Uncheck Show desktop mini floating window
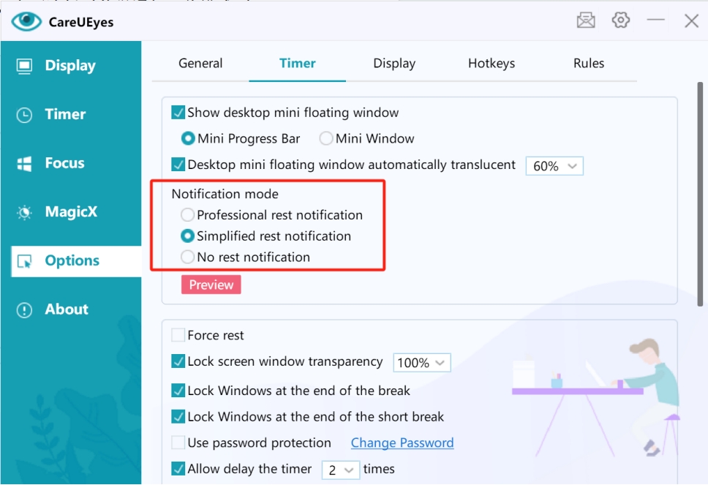The width and height of the screenshot is (708, 485). (x=178, y=113)
